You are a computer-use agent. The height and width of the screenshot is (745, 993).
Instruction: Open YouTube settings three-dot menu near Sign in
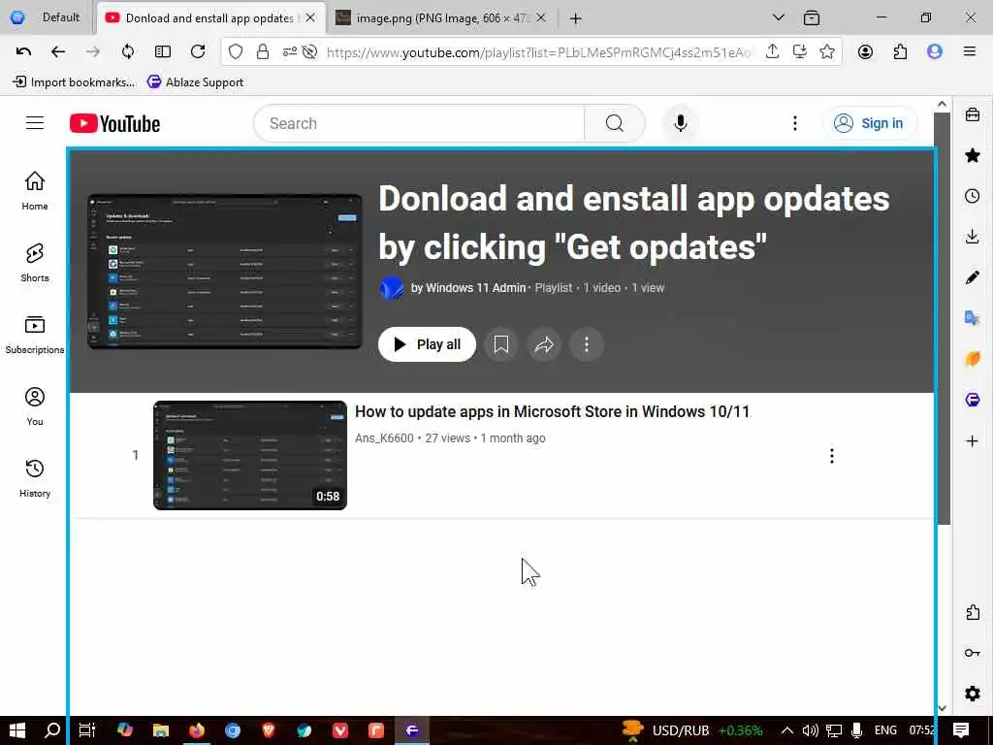(x=795, y=123)
